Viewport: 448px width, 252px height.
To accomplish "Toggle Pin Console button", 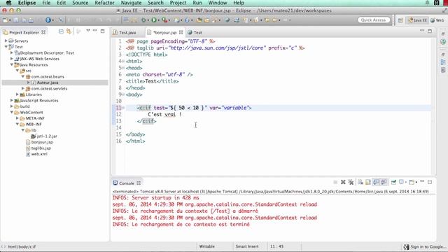I will (x=393, y=182).
